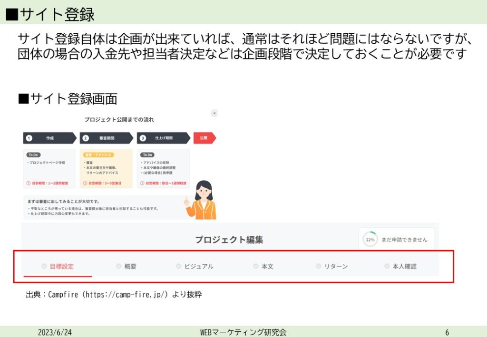Click the check icon beside 本人確認
This screenshot has width=487, height=337.
[x=387, y=266]
